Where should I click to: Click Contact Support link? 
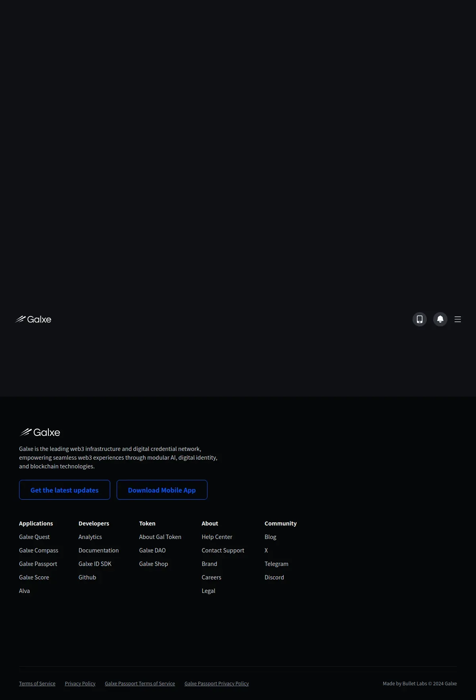point(223,550)
